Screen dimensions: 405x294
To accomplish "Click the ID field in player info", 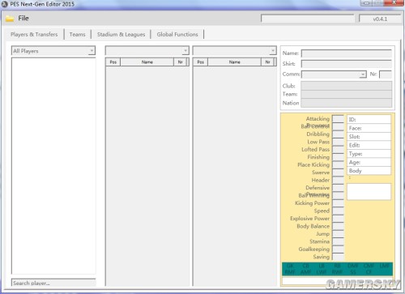I will 369,119.
